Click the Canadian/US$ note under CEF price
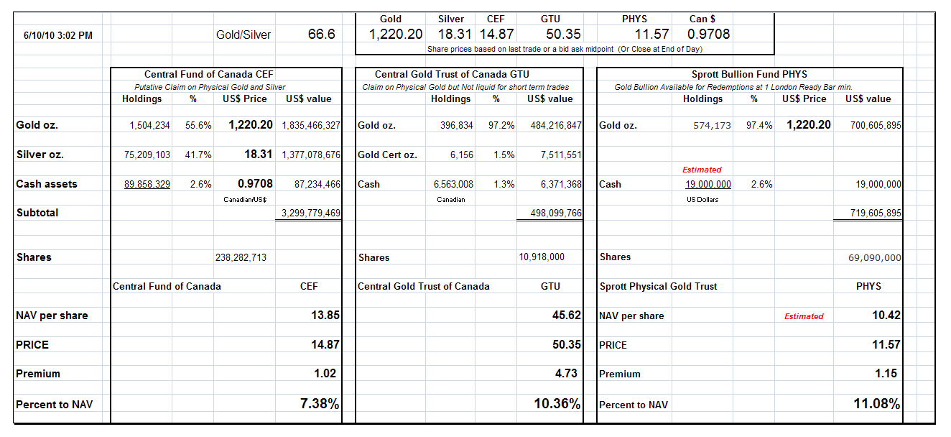This screenshot has width=951, height=437. tap(245, 199)
